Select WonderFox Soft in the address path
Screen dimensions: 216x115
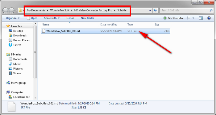point(60,10)
